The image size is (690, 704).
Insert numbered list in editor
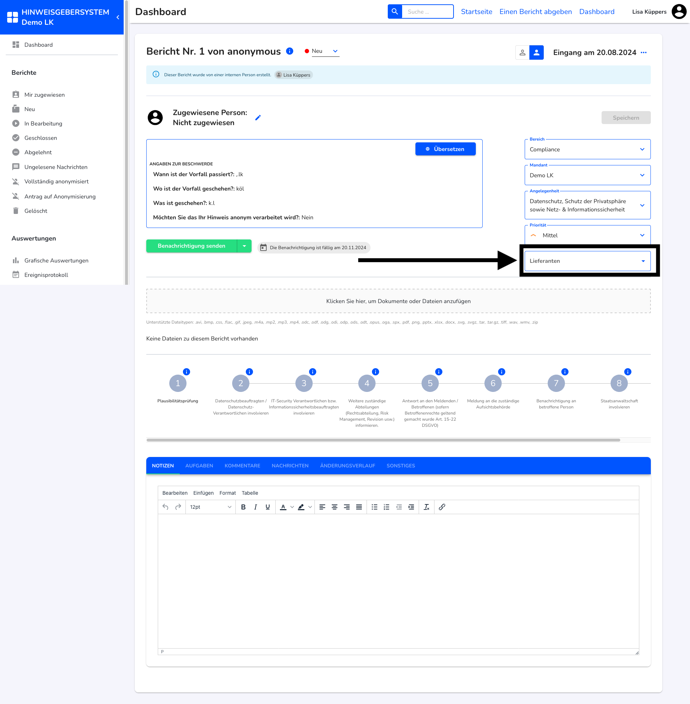pos(387,507)
